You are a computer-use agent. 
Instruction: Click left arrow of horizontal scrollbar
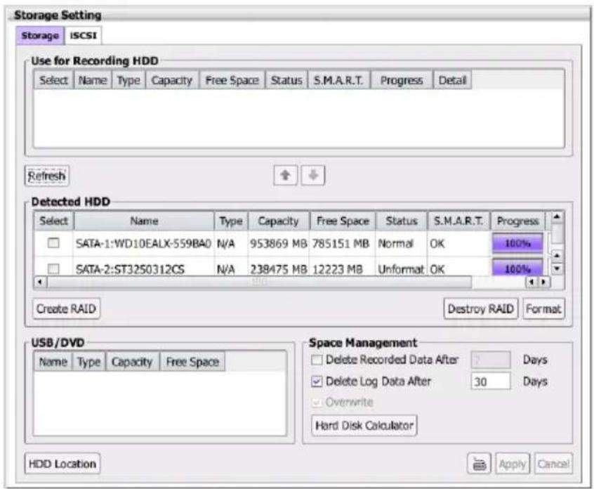coord(40,282)
